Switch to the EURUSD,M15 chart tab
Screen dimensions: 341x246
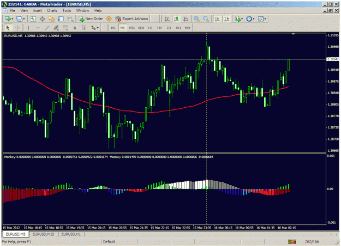(x=43, y=234)
